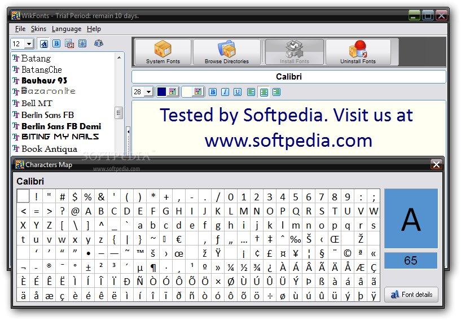The height and width of the screenshot is (320, 461).
Task: Align preview text to the left
Action: point(251,92)
